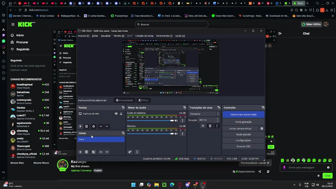
Task: Open File Explorer from the taskbar
Action: click(156, 185)
